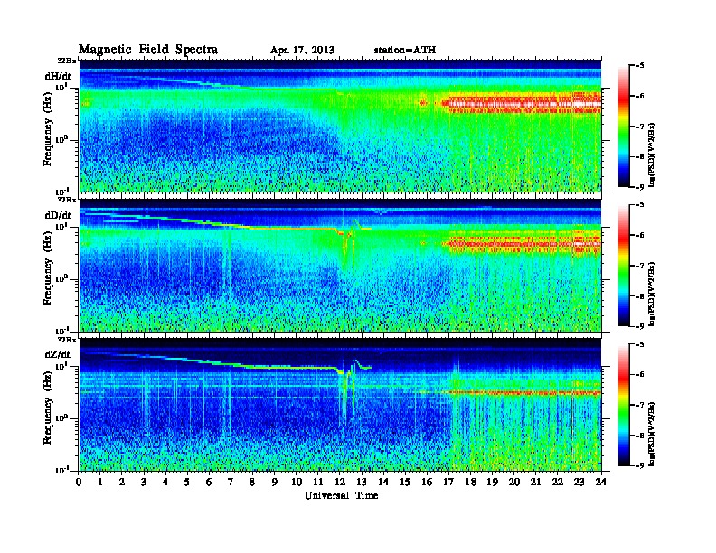Click the bottom panel color scale bar
Screen dimensions: 716x553
pos(624,405)
